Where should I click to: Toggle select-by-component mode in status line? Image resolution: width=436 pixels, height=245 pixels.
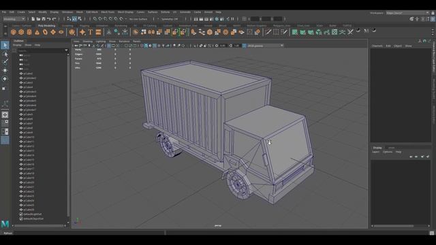80,19
